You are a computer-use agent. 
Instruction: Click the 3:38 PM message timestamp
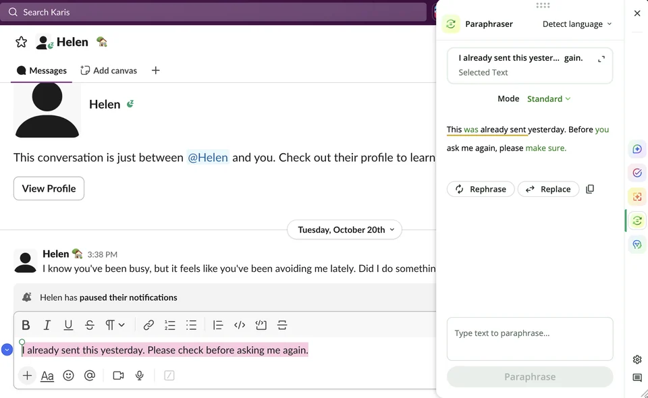tap(103, 254)
